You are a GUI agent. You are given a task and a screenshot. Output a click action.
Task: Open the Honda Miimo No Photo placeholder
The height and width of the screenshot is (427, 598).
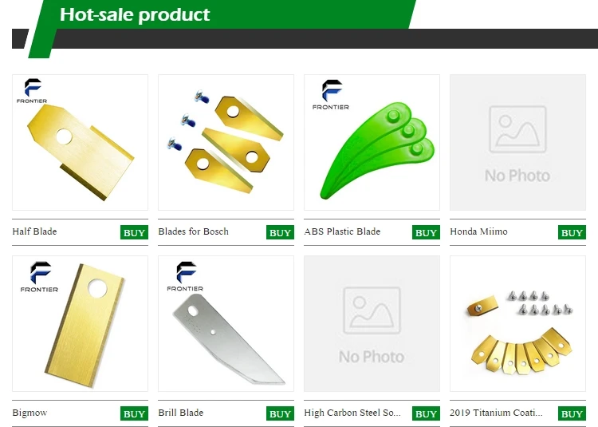point(517,142)
